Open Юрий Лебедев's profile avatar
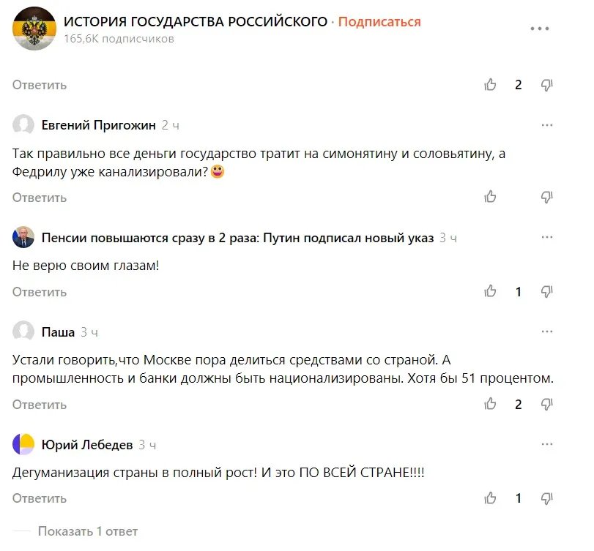 pyautogui.click(x=23, y=444)
